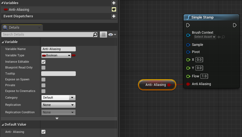Add a new Event Dispatcher with the plus icon
This screenshot has height=137, width=242.
pyautogui.click(x=114, y=16)
